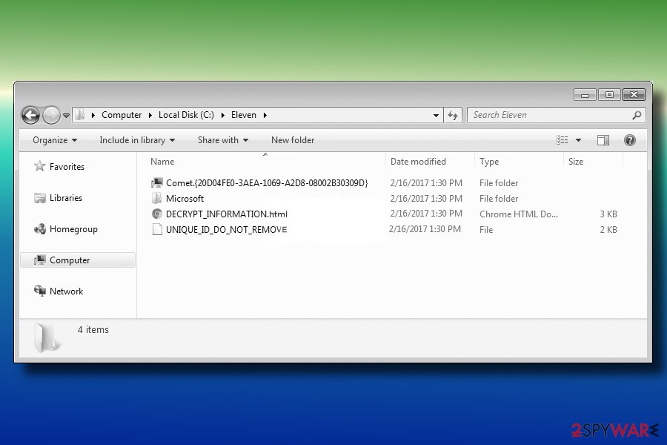This screenshot has width=667, height=445.
Task: Open the recent pages dropdown arrow
Action: (x=67, y=116)
